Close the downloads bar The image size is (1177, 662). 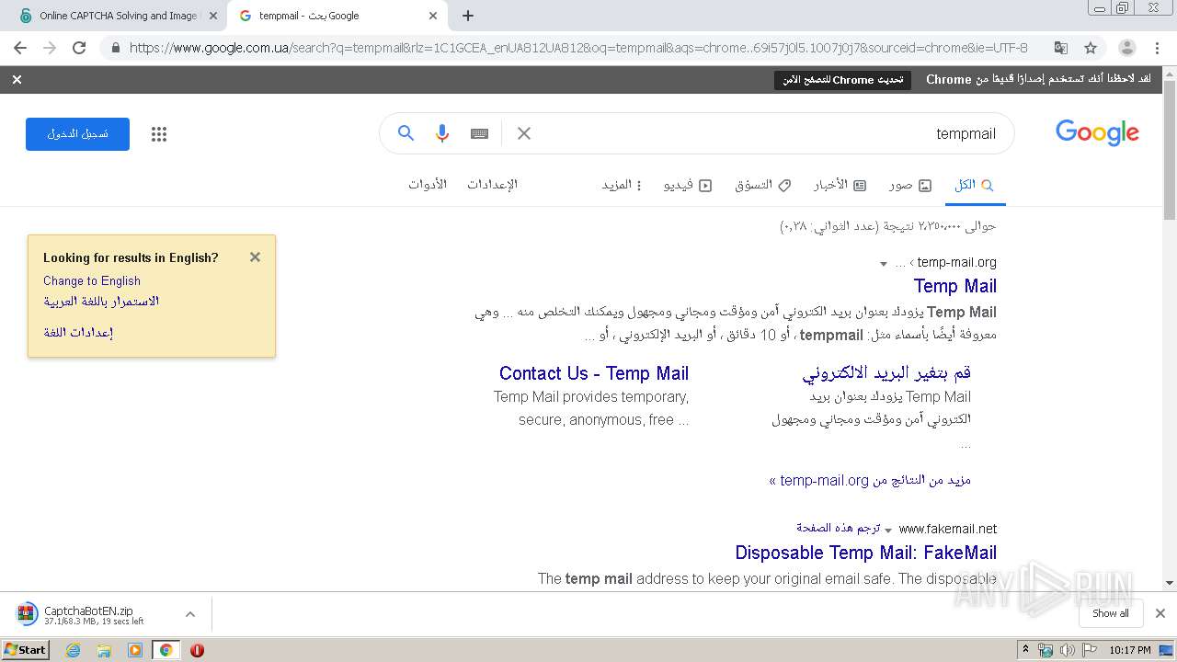pos(1160,613)
